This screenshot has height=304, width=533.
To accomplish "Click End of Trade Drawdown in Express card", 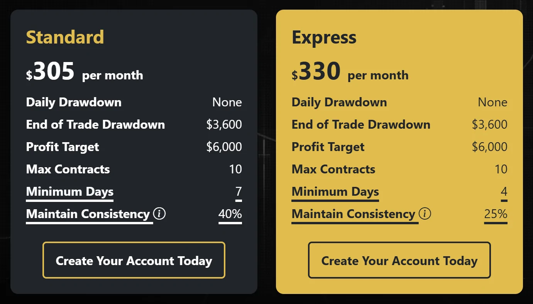I will tap(361, 124).
